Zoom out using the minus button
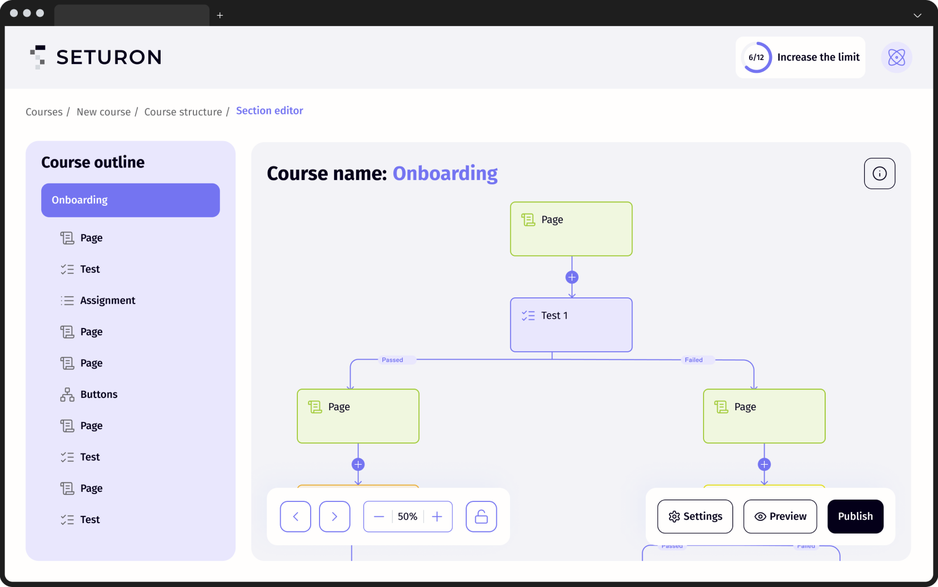The height and width of the screenshot is (587, 938). (x=379, y=516)
